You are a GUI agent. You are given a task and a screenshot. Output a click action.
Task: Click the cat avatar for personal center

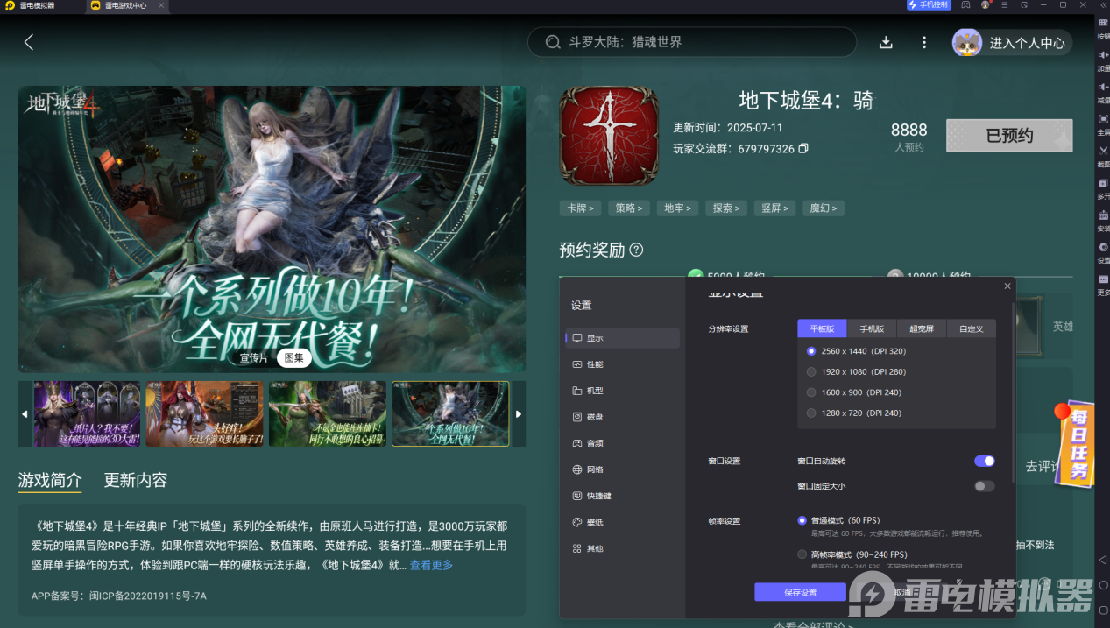[967, 42]
